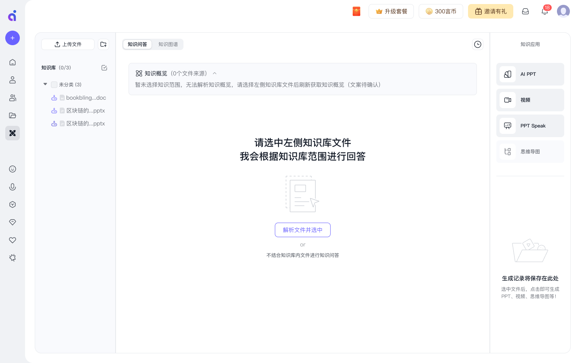Select the 知识问答 tab
Viewport: 582px width, 363px height.
[x=137, y=44]
